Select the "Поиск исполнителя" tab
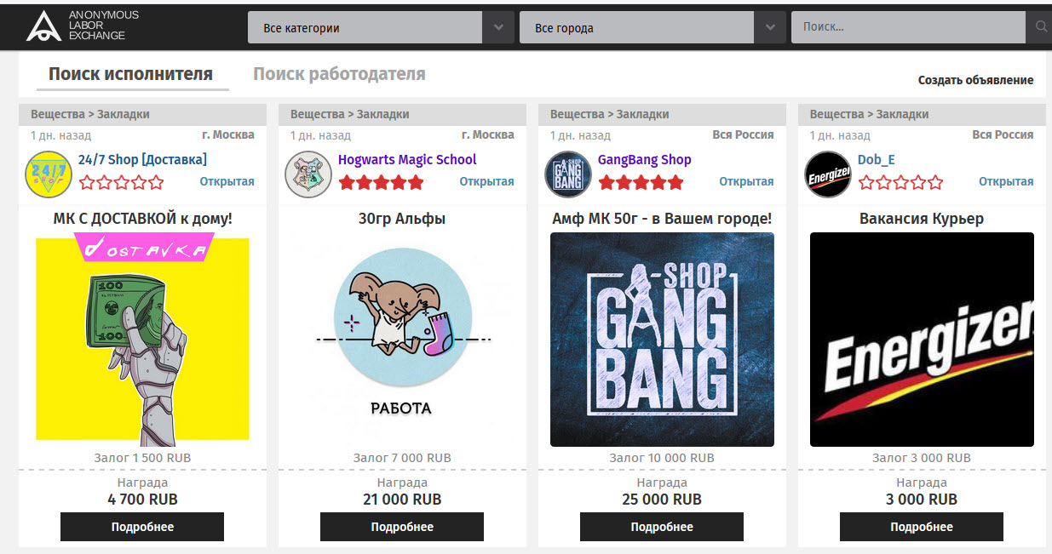The image size is (1052, 554). coord(130,74)
